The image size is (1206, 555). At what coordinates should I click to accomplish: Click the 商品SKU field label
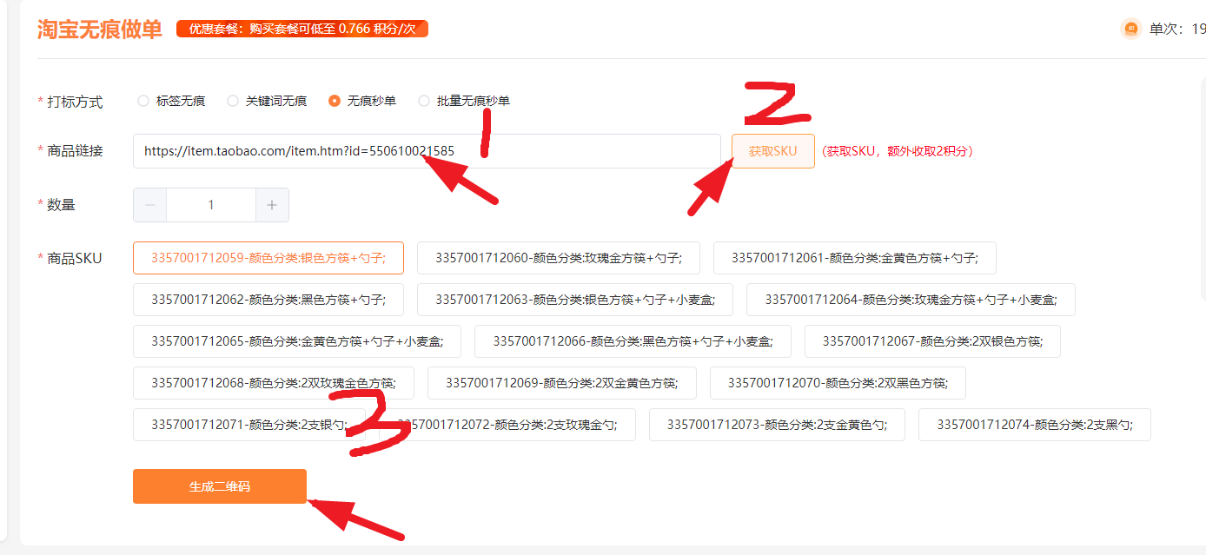[x=75, y=258]
